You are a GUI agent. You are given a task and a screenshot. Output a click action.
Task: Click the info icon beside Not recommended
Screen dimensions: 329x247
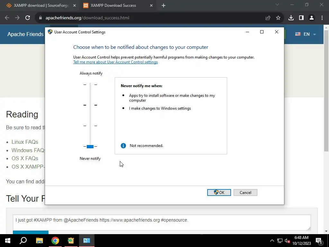tap(123, 146)
